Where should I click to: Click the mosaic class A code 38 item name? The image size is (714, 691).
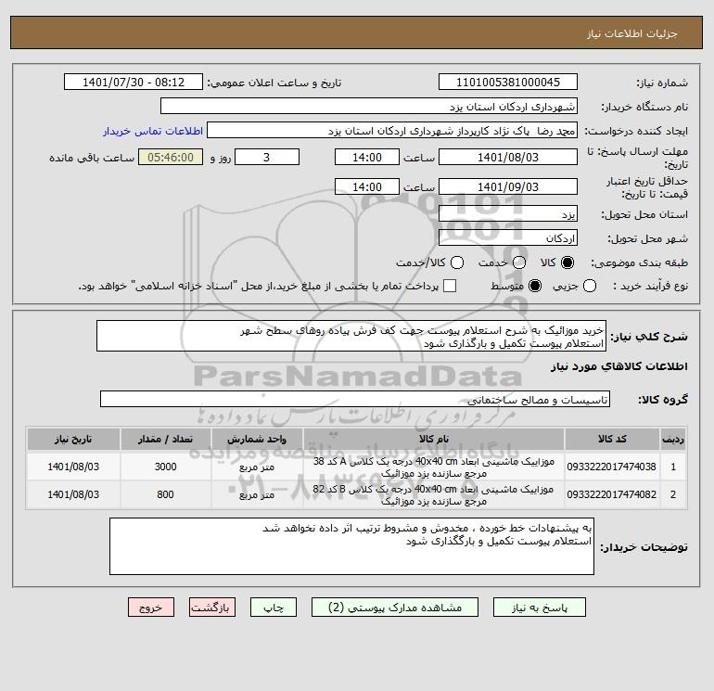[x=434, y=467]
